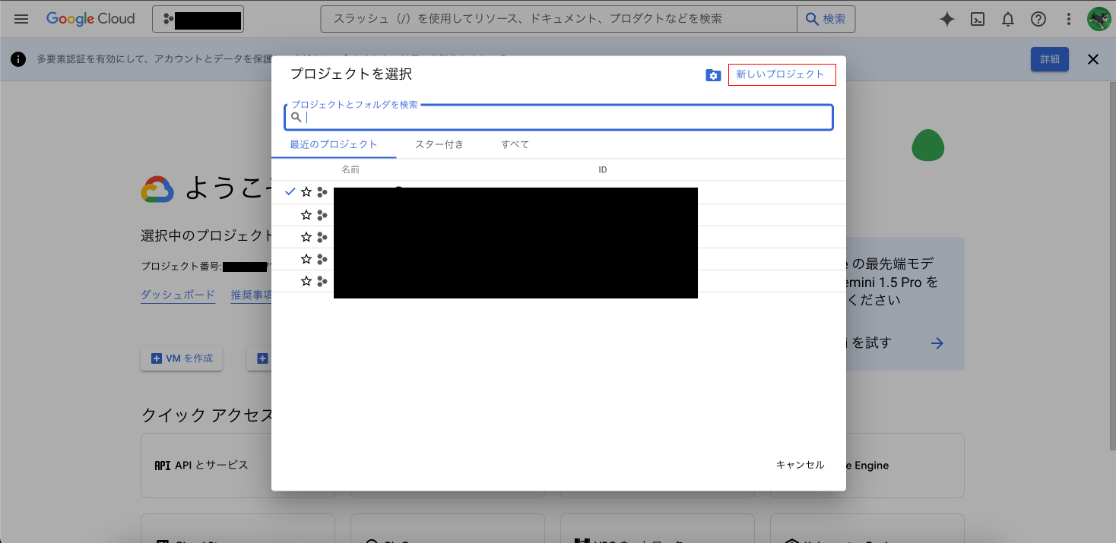Click the 名前 column header
Image resolution: width=1116 pixels, height=543 pixels.
[x=350, y=169]
